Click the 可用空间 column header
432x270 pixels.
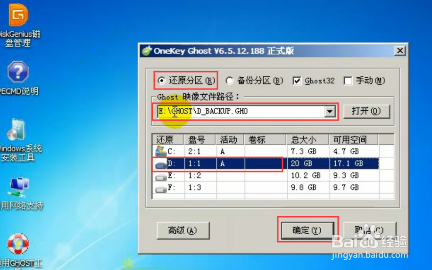pyautogui.click(x=354, y=139)
